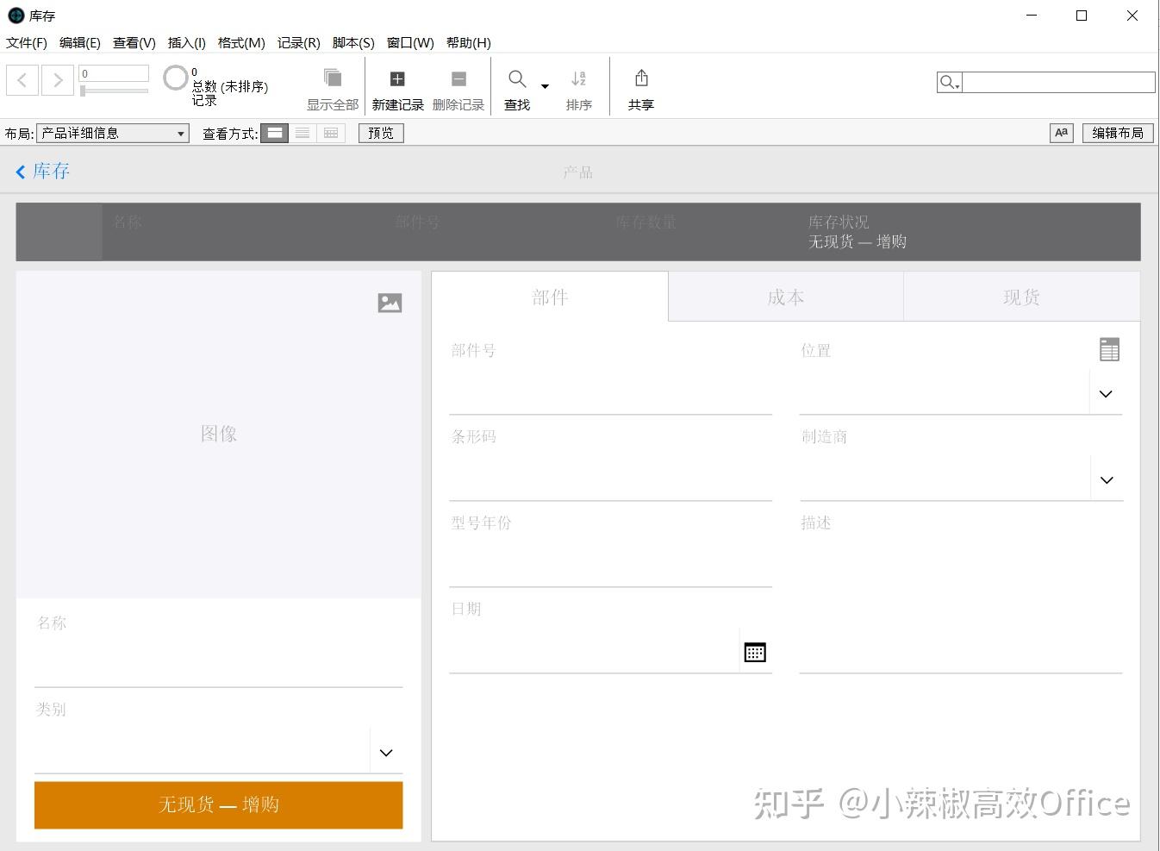
Task: Show all records via 显示全部
Action: click(x=332, y=86)
